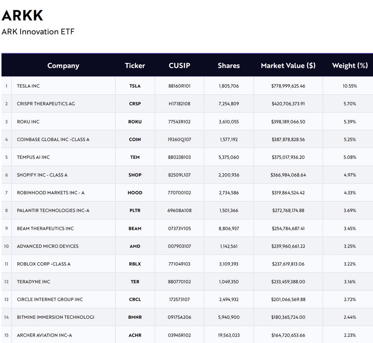Image resolution: width=373 pixels, height=343 pixels.
Task: Click the Market Value ($) column header
Action: tap(288, 65)
